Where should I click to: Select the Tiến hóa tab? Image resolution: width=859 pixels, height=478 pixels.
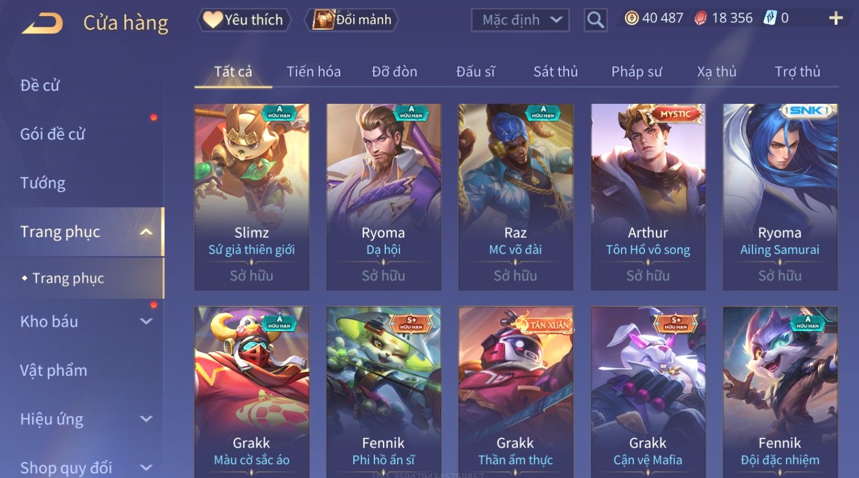(x=313, y=72)
